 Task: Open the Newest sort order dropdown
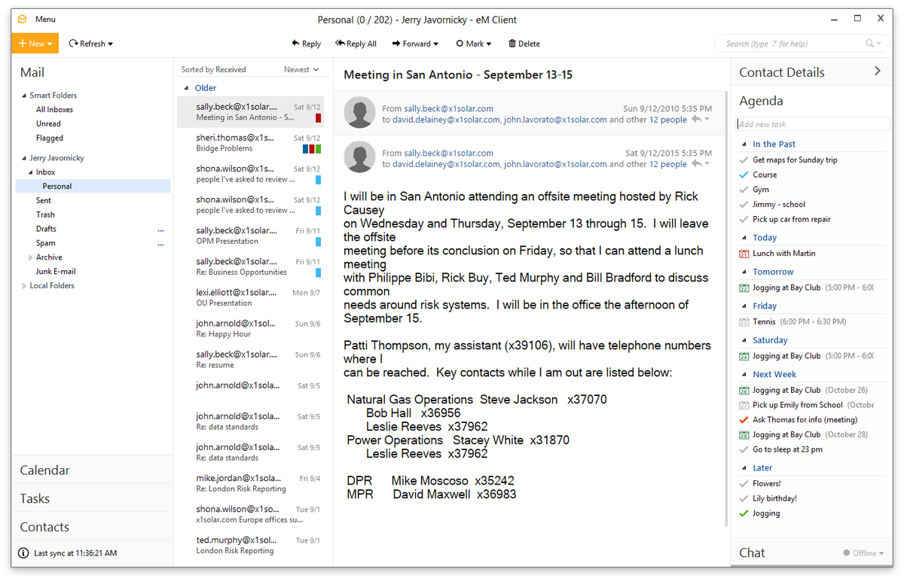click(x=301, y=69)
